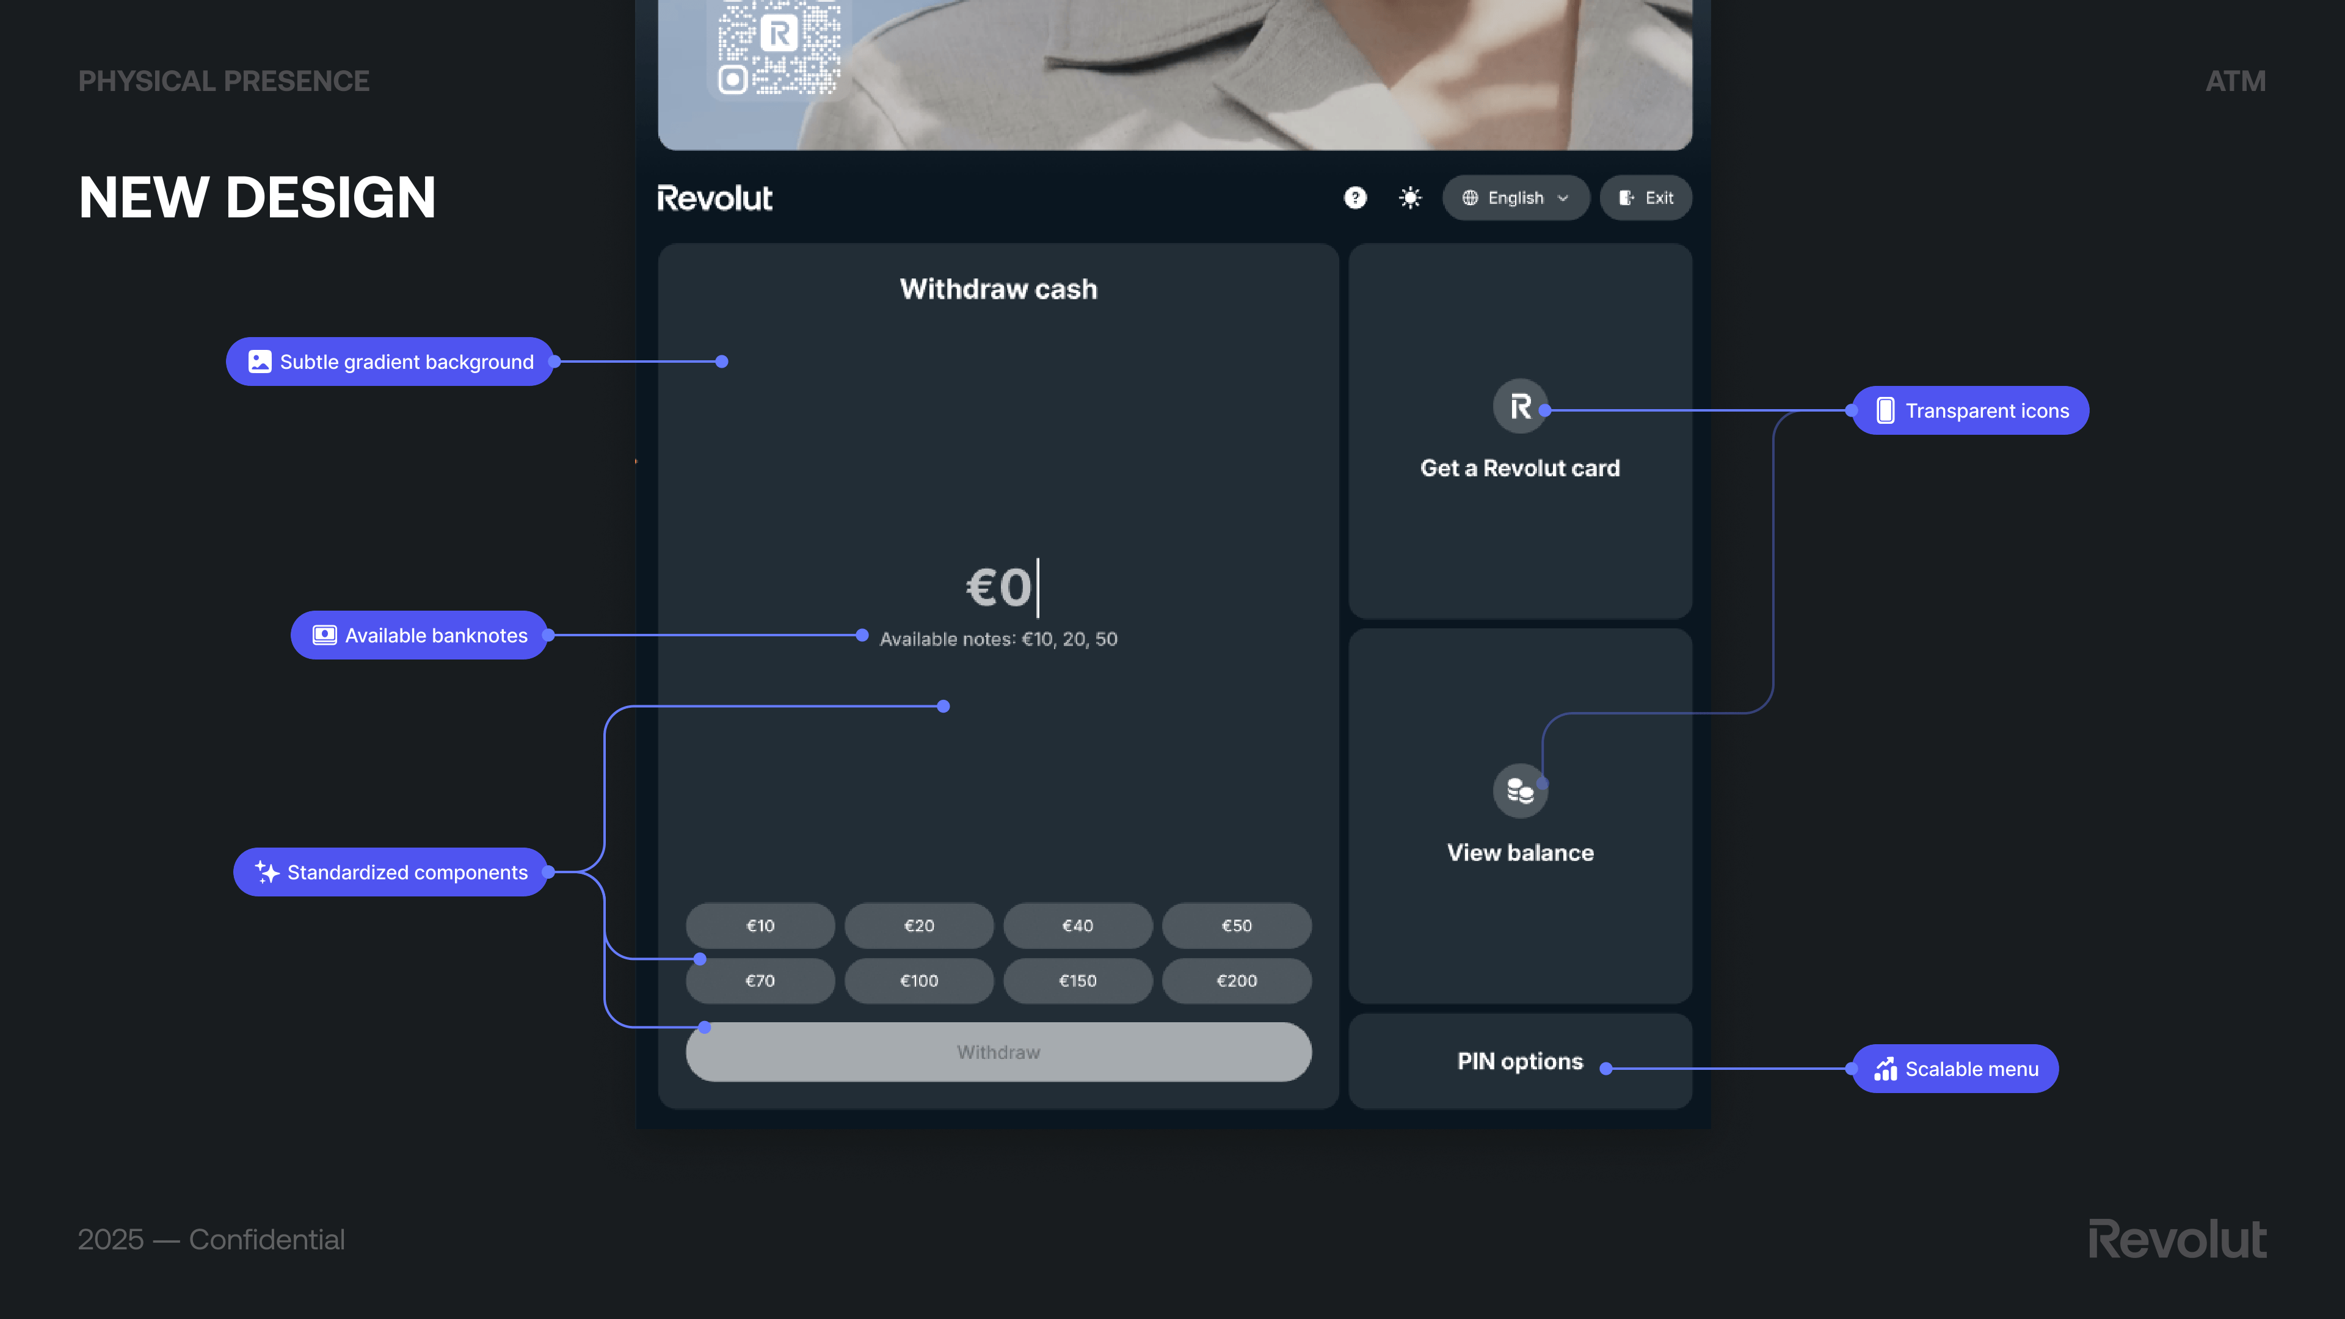Click the coins View balance icon
2345x1319 pixels.
tap(1519, 790)
